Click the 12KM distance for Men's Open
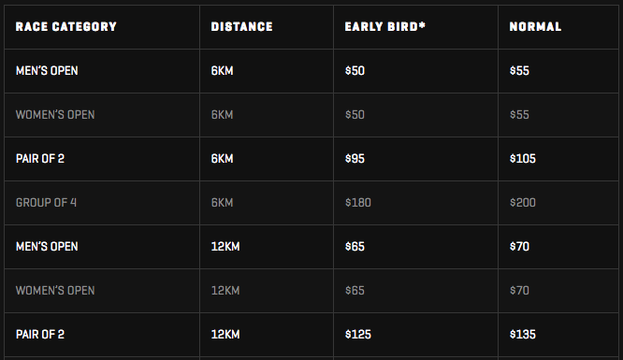Image resolution: width=623 pixels, height=360 pixels. tap(225, 246)
